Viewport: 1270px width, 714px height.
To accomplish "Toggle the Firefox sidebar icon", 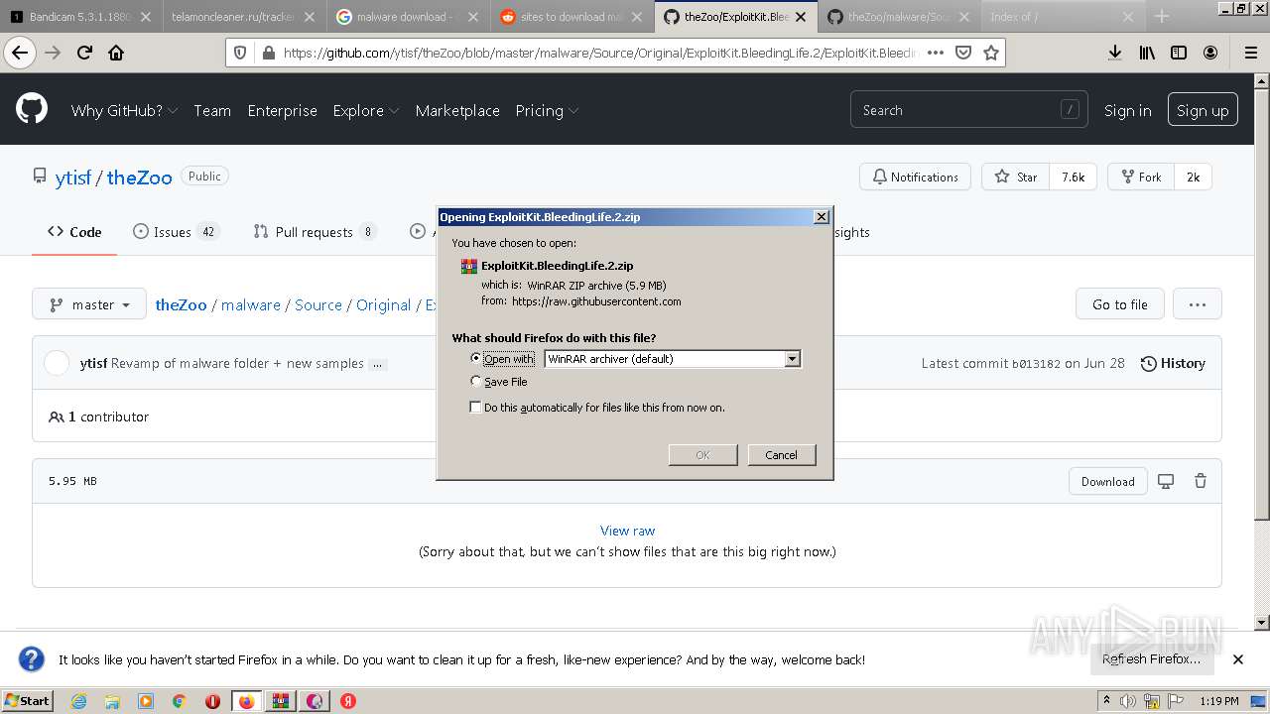I will (1179, 53).
